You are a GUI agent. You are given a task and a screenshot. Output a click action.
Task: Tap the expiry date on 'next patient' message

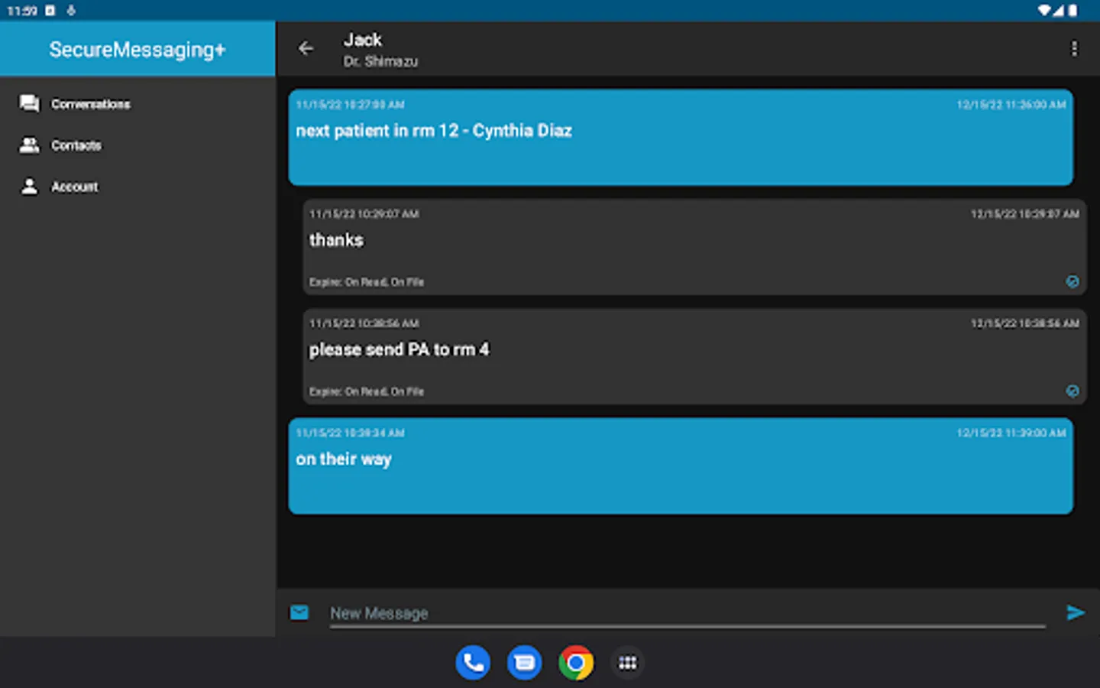(1011, 105)
